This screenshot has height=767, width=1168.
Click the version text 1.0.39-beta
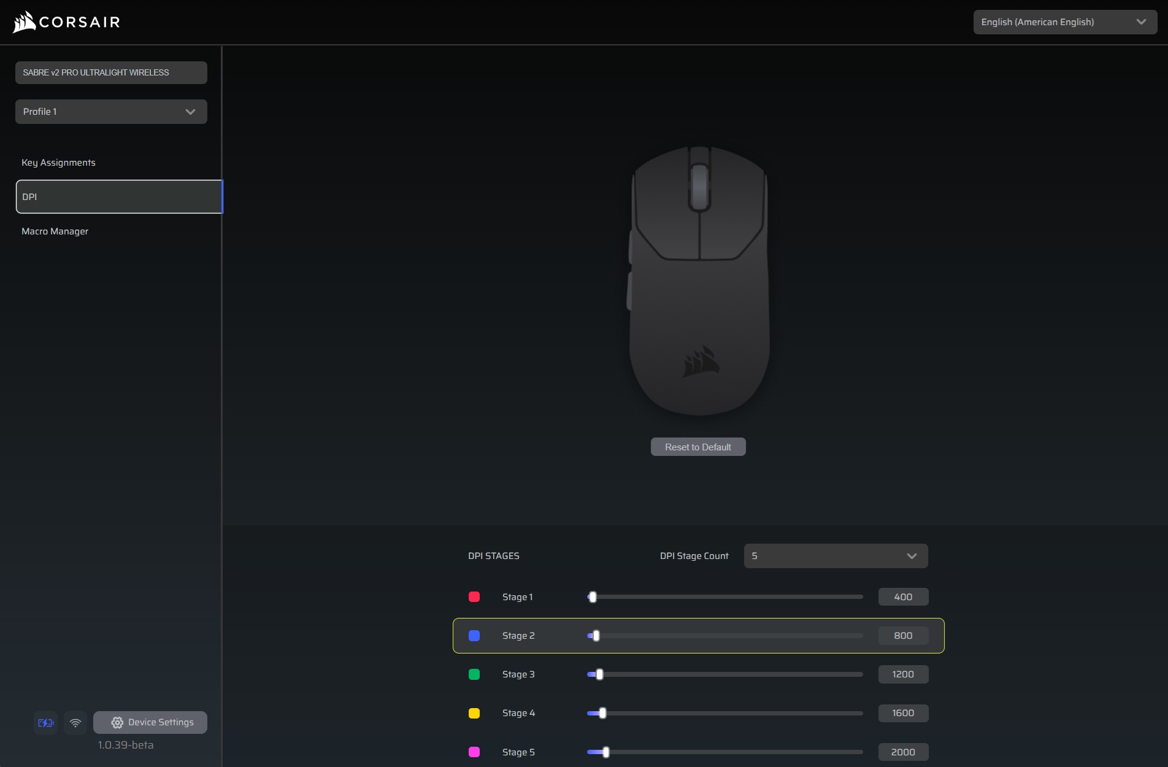(126, 745)
